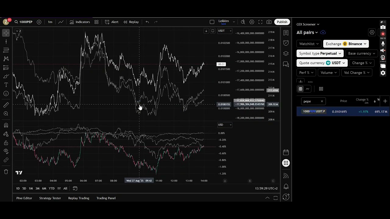Open the chart style line icon
This screenshot has height=219, width=390.
61,22
